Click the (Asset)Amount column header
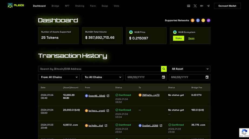This screenshot has height=139, width=249. pyautogui.click(x=71, y=88)
